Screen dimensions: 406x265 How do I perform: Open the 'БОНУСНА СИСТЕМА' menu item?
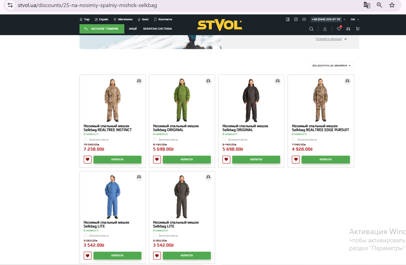157,29
